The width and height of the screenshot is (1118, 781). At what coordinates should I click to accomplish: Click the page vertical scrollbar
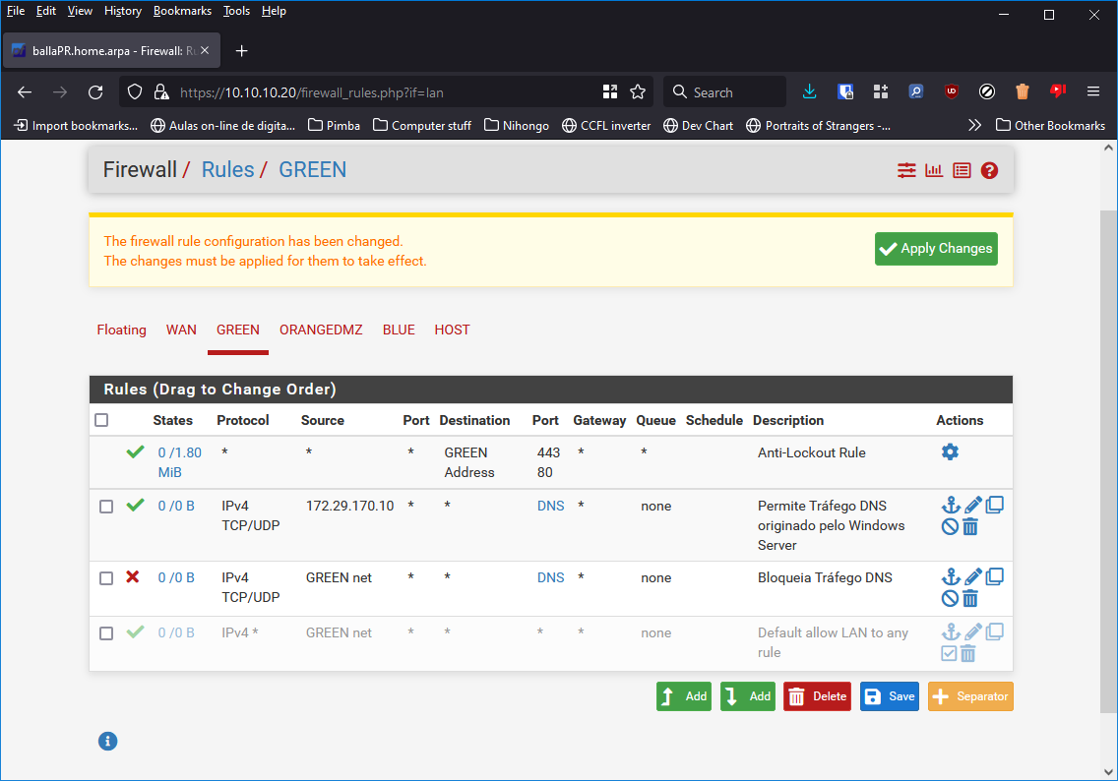1108,443
